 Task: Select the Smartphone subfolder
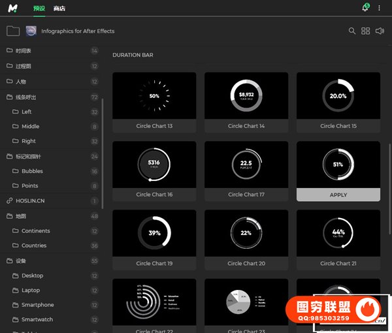(37, 305)
